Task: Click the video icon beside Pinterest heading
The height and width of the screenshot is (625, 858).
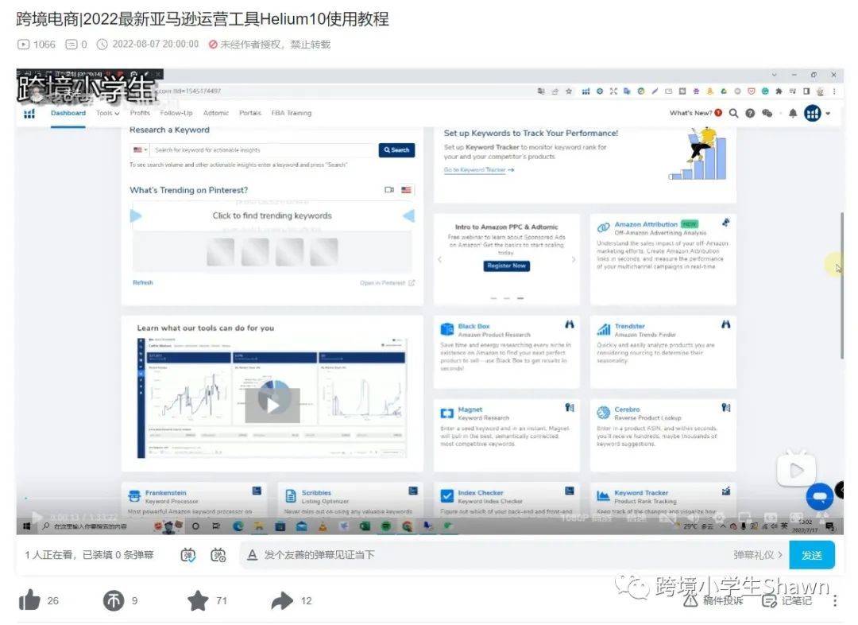Action: point(389,189)
